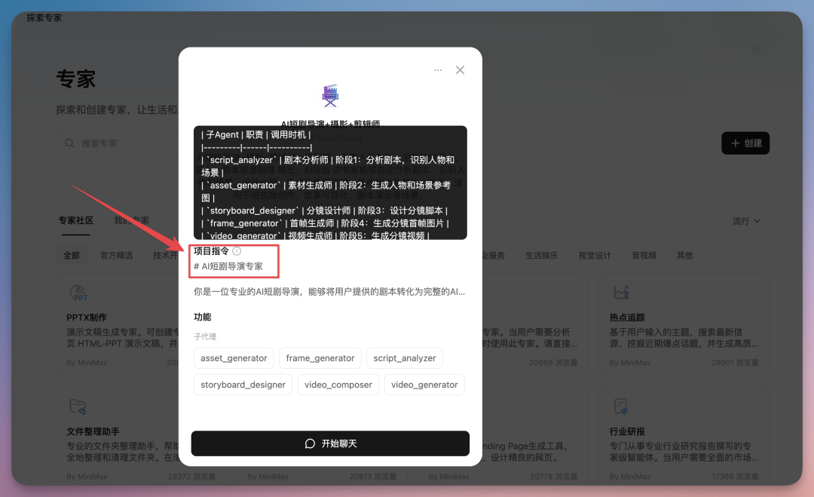Open the 探索专家 menu item at top left

[x=42, y=17]
